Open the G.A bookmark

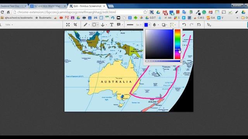click(211, 18)
